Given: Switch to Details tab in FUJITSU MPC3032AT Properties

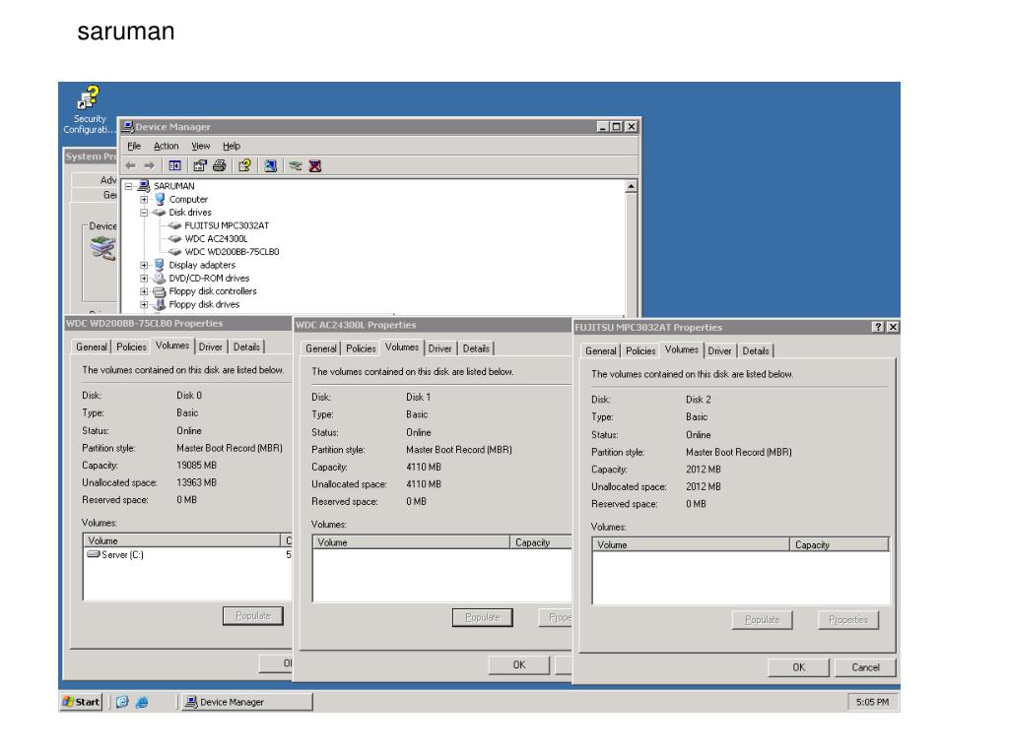Looking at the screenshot, I should pyautogui.click(x=756, y=351).
